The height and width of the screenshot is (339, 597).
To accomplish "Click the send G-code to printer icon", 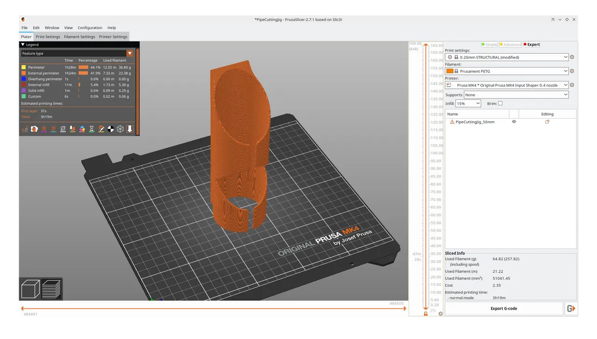I will click(x=570, y=308).
